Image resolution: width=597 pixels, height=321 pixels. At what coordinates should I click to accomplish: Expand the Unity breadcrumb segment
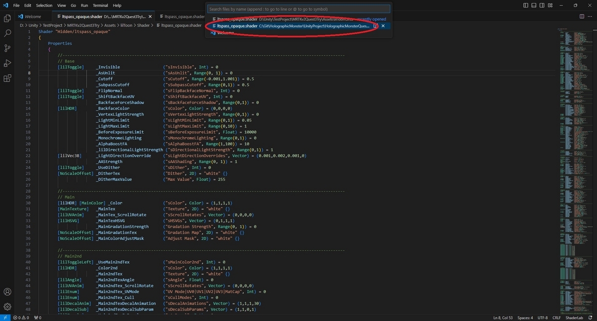click(x=33, y=25)
